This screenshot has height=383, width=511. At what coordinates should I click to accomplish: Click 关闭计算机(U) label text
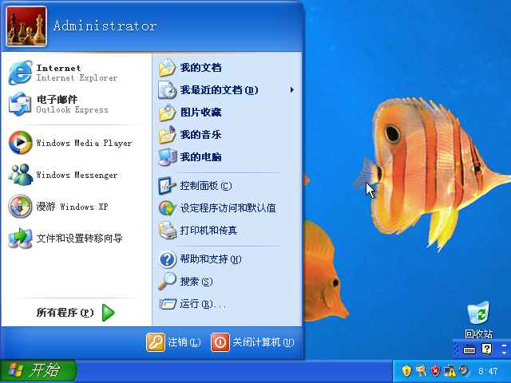pos(263,342)
